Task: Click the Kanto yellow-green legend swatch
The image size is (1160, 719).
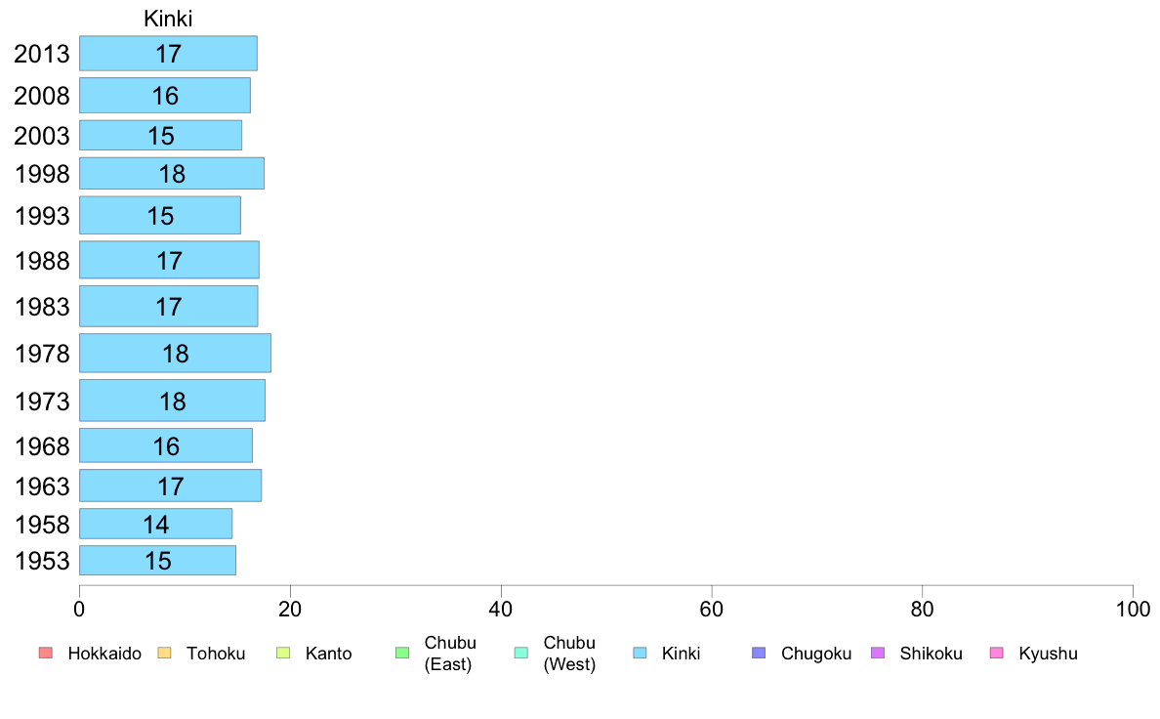Action: (283, 654)
